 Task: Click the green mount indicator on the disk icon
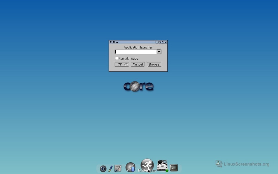click(167, 170)
